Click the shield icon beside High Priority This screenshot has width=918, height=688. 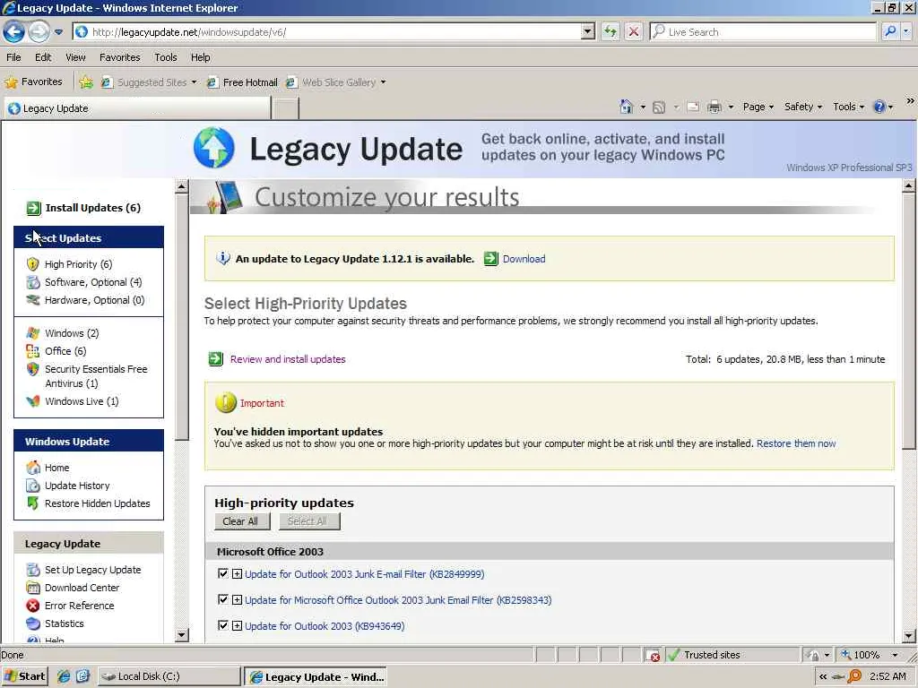pyautogui.click(x=33, y=264)
